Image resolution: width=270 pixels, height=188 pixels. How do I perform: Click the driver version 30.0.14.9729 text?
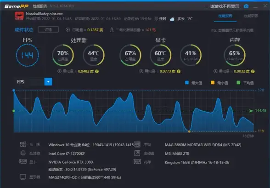[x=82, y=170]
